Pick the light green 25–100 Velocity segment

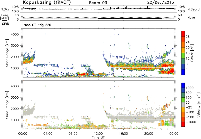[x=183, y=100]
